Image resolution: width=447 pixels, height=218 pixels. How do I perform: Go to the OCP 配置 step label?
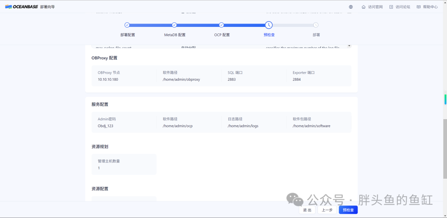tap(222, 35)
